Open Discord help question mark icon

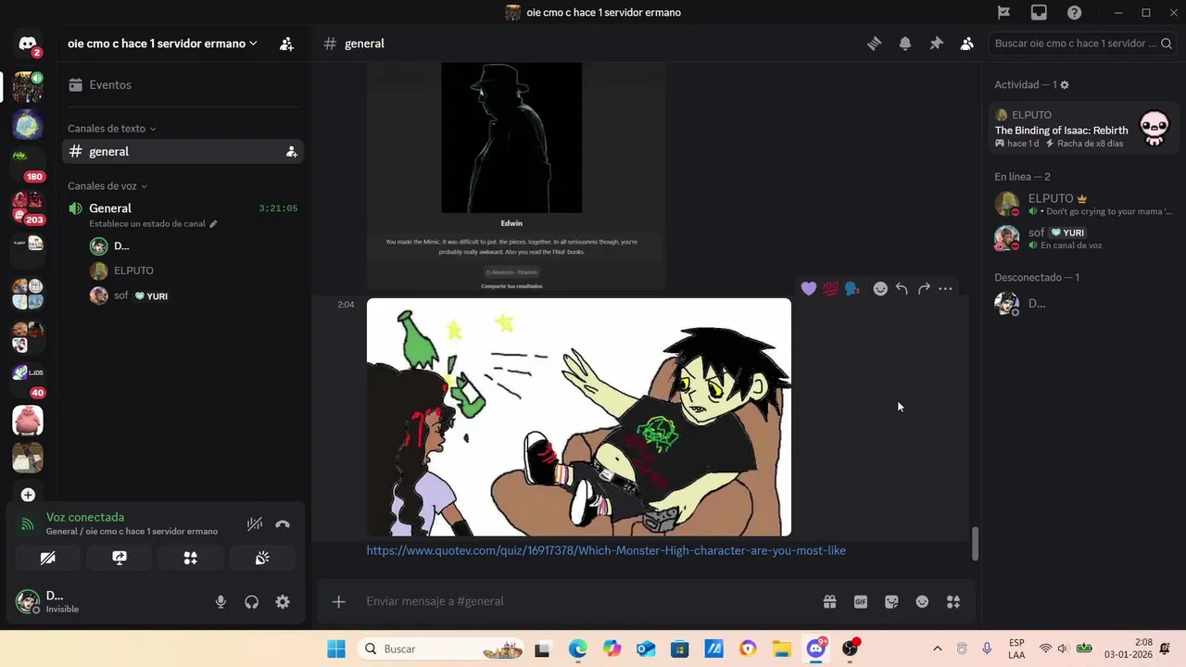click(1074, 12)
